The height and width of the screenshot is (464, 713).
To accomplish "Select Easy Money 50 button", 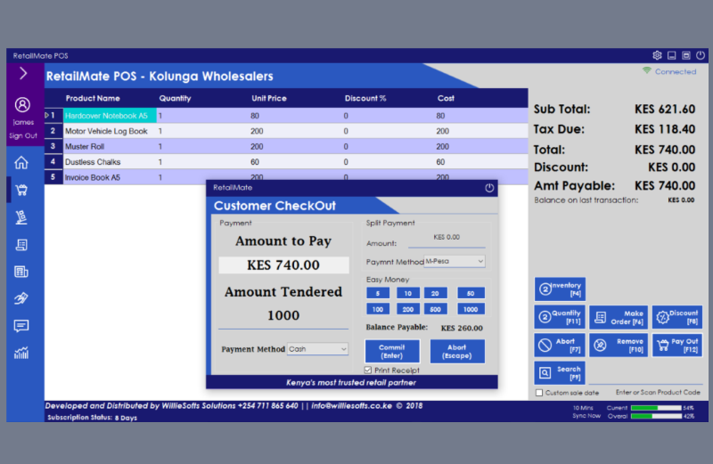I will [x=471, y=293].
